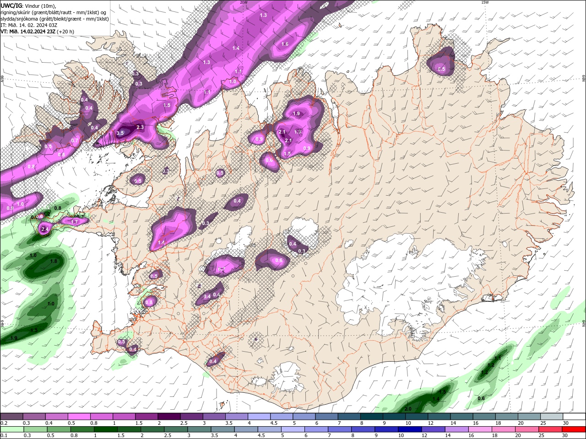Click the darkest green swatch above '1' in the lower rain scale

(x=106, y=429)
